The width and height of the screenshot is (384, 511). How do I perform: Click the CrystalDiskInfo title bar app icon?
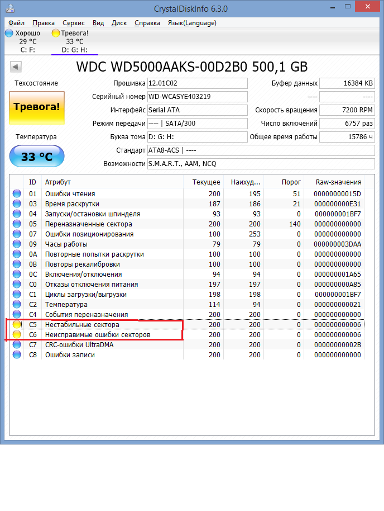pos(10,8)
